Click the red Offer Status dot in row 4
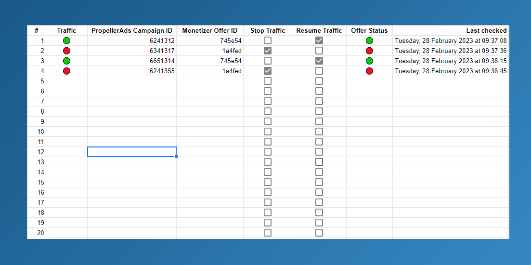Viewport: 531px width, 265px height. [x=369, y=71]
